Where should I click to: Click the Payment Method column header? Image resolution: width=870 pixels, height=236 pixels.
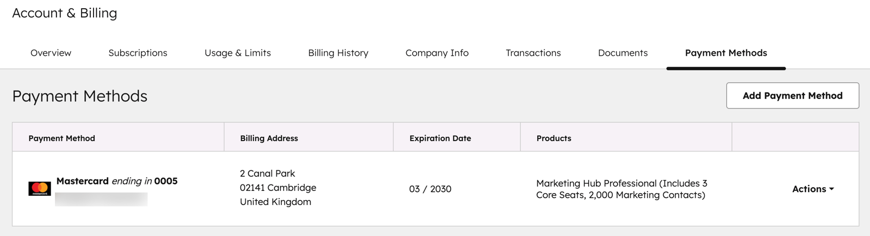click(x=61, y=138)
